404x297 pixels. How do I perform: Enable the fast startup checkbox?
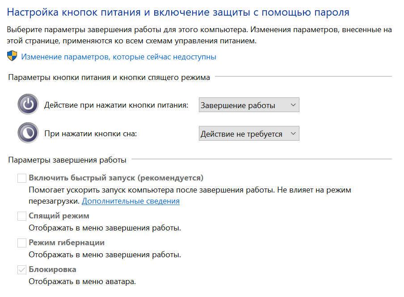click(x=22, y=178)
